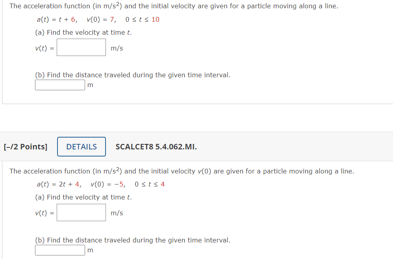Image resolution: width=393 pixels, height=259 pixels.
Task: Click the distance answer box for second problem
Action: click(x=59, y=250)
